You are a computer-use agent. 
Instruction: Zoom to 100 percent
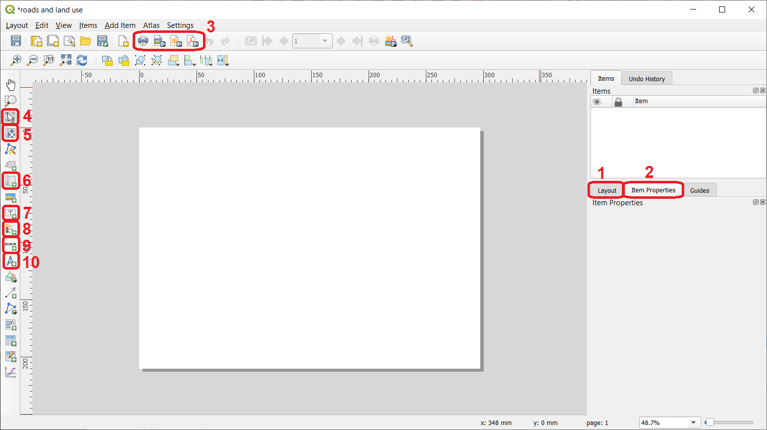pyautogui.click(x=49, y=60)
